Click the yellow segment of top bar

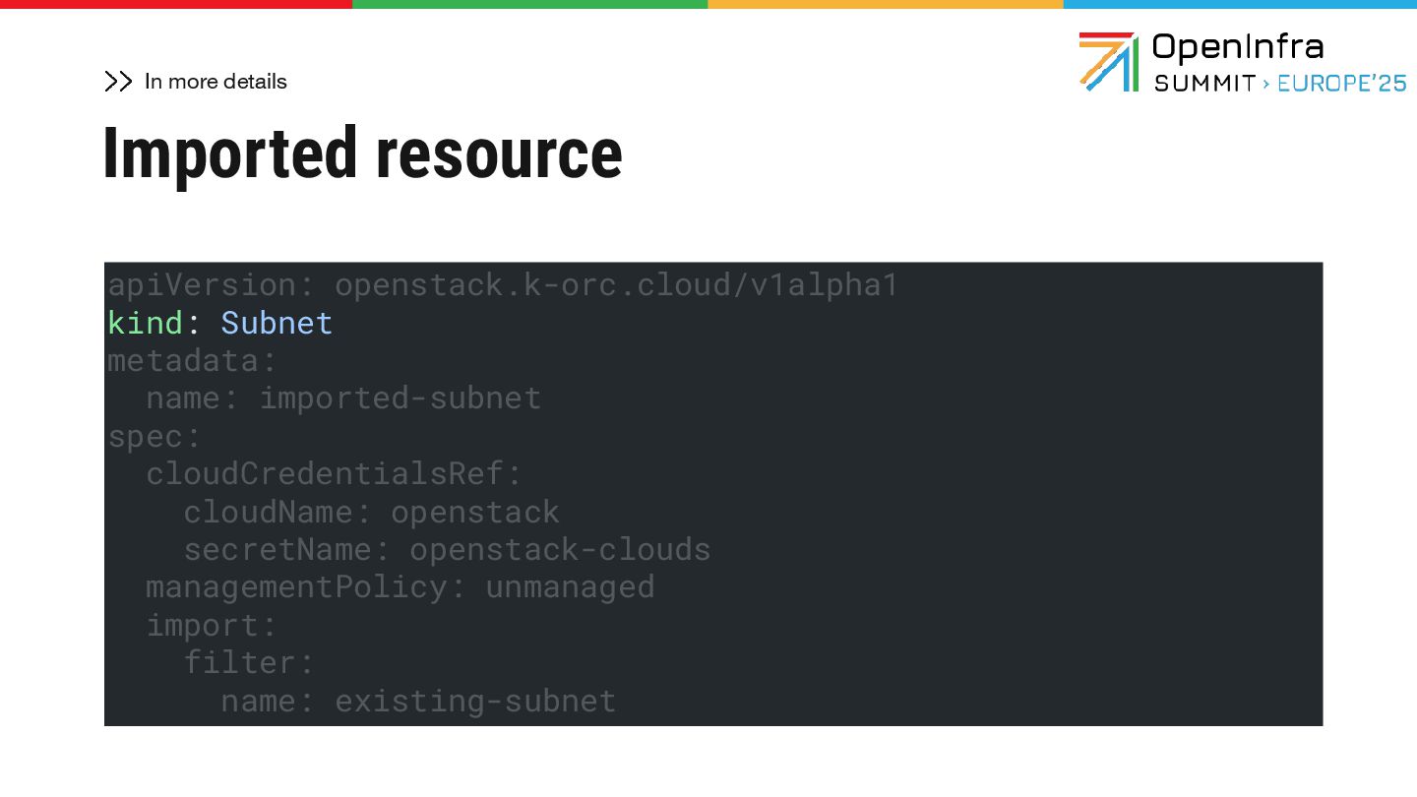885,4
